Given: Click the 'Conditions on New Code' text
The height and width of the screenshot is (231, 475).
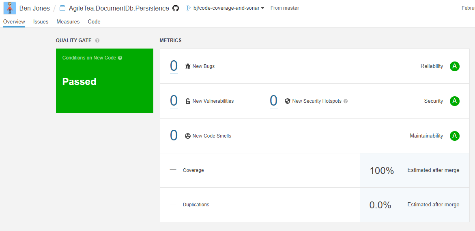Looking at the screenshot, I should pyautogui.click(x=89, y=58).
